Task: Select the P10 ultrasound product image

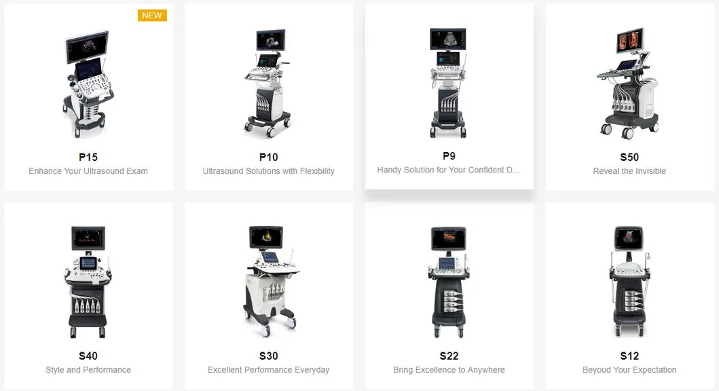Action: [268, 83]
